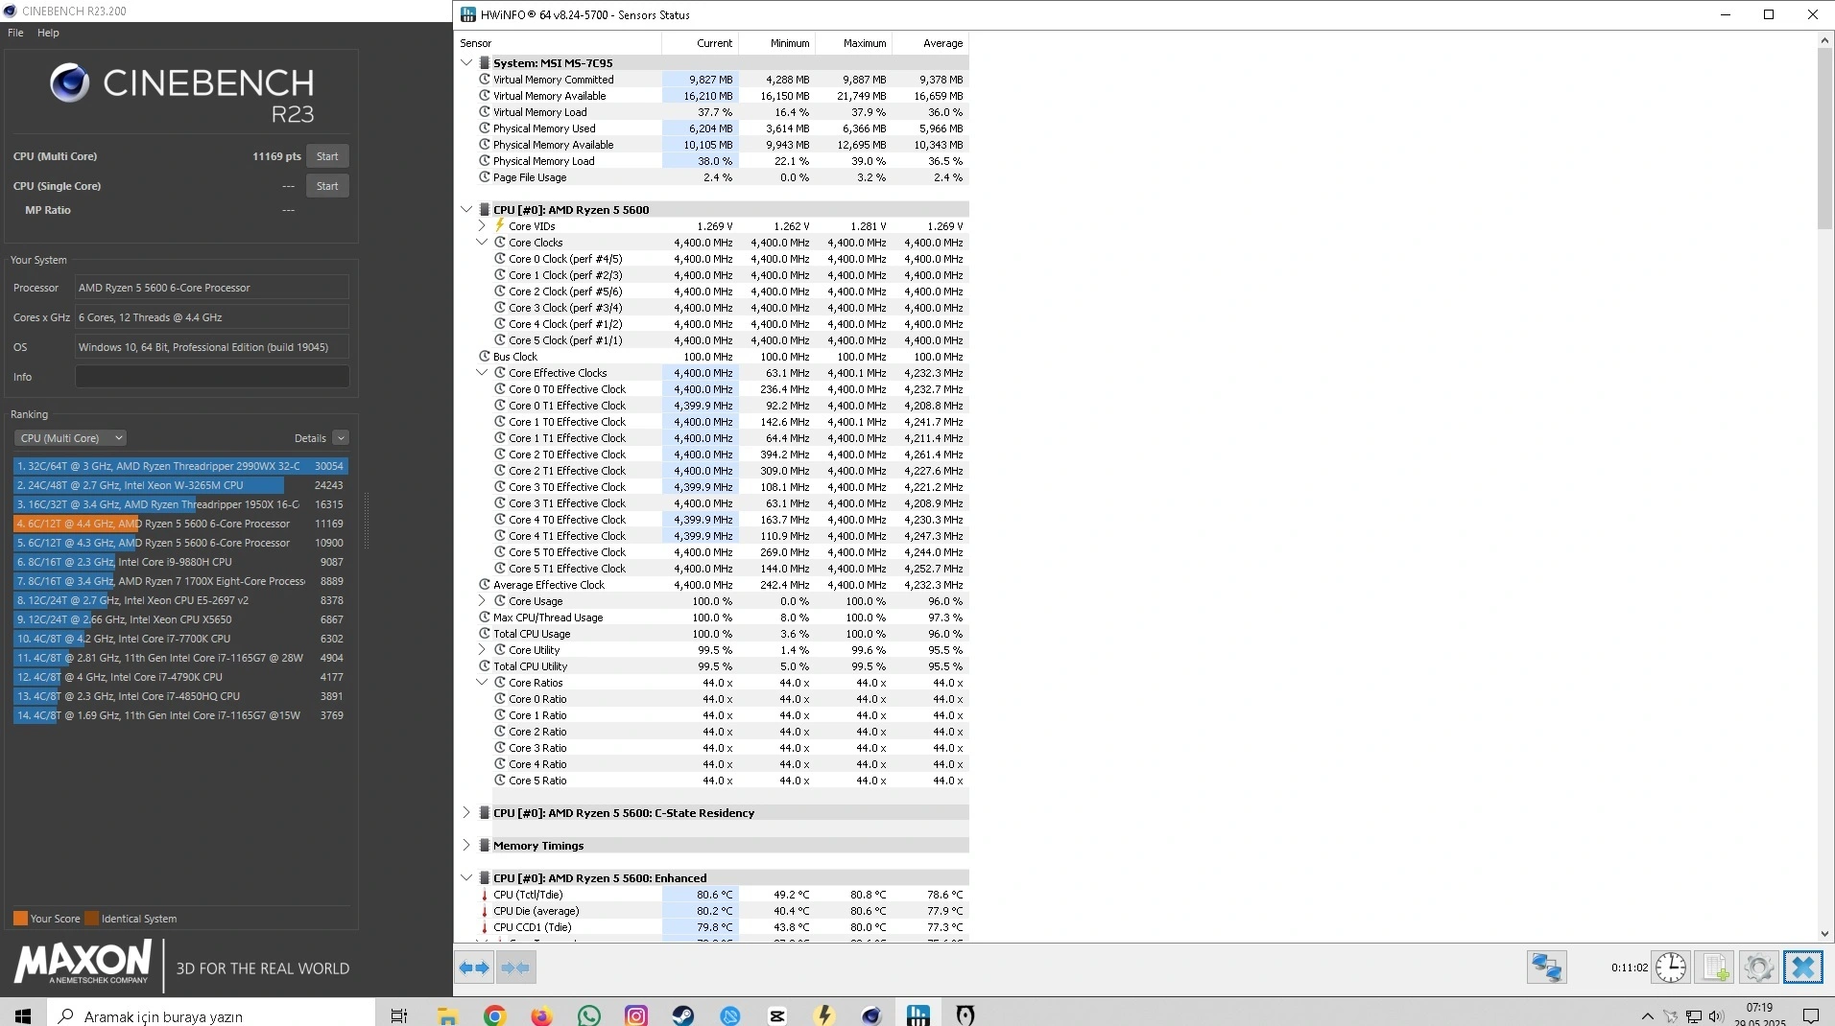
Task: Expand the Core Utility group
Action: tap(482, 650)
